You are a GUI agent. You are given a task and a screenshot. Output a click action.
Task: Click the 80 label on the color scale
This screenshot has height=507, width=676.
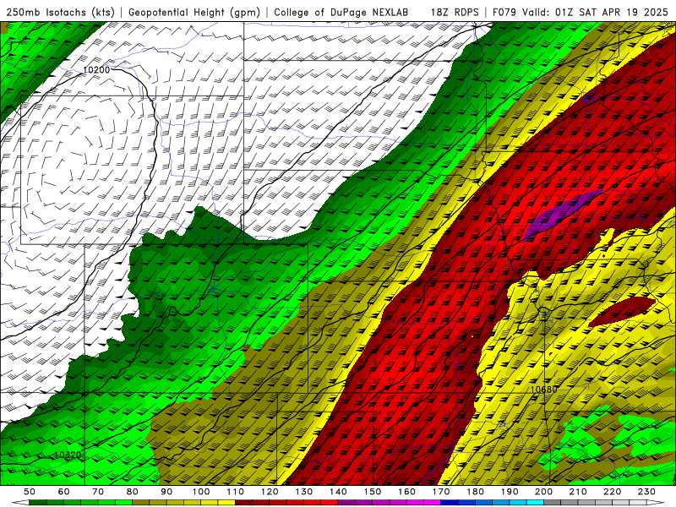coord(133,492)
